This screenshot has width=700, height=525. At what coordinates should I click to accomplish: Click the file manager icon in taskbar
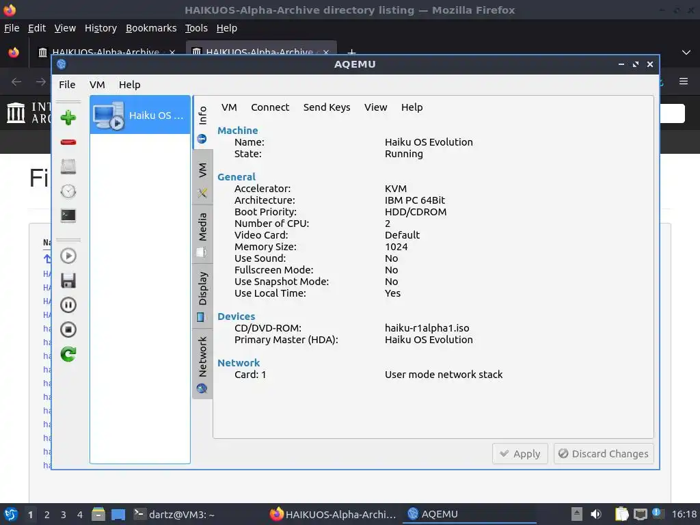(98, 514)
